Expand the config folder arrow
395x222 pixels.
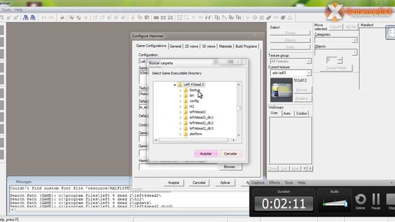click(x=180, y=101)
